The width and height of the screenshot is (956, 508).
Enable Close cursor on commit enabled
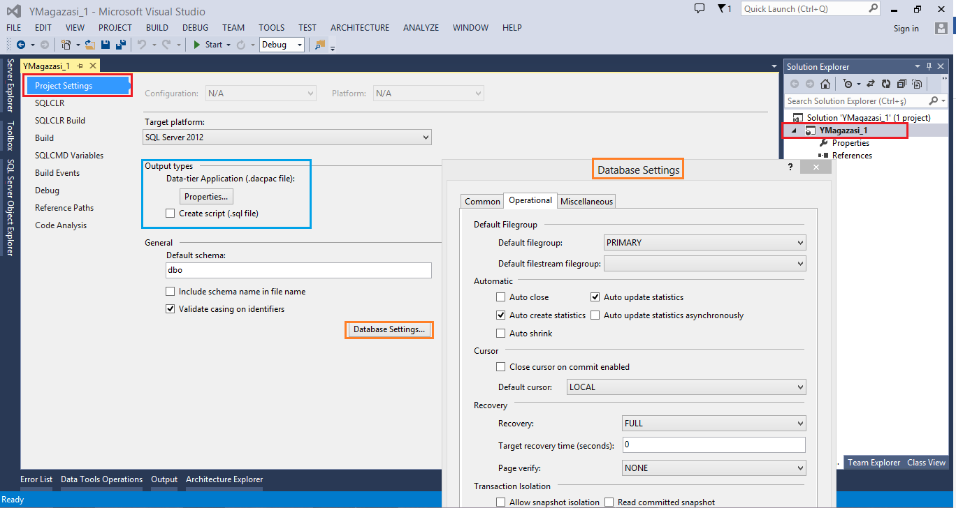pos(500,367)
